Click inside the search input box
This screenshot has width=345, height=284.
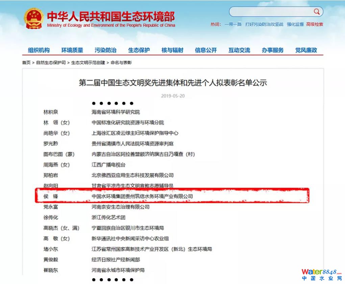coord(271,12)
